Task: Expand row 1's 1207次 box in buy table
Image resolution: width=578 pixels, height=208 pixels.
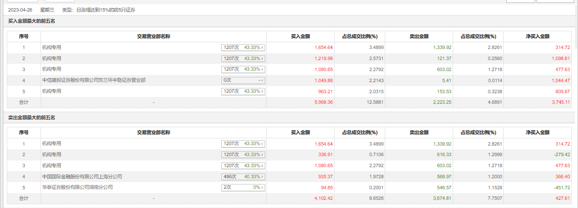Action: point(243,48)
